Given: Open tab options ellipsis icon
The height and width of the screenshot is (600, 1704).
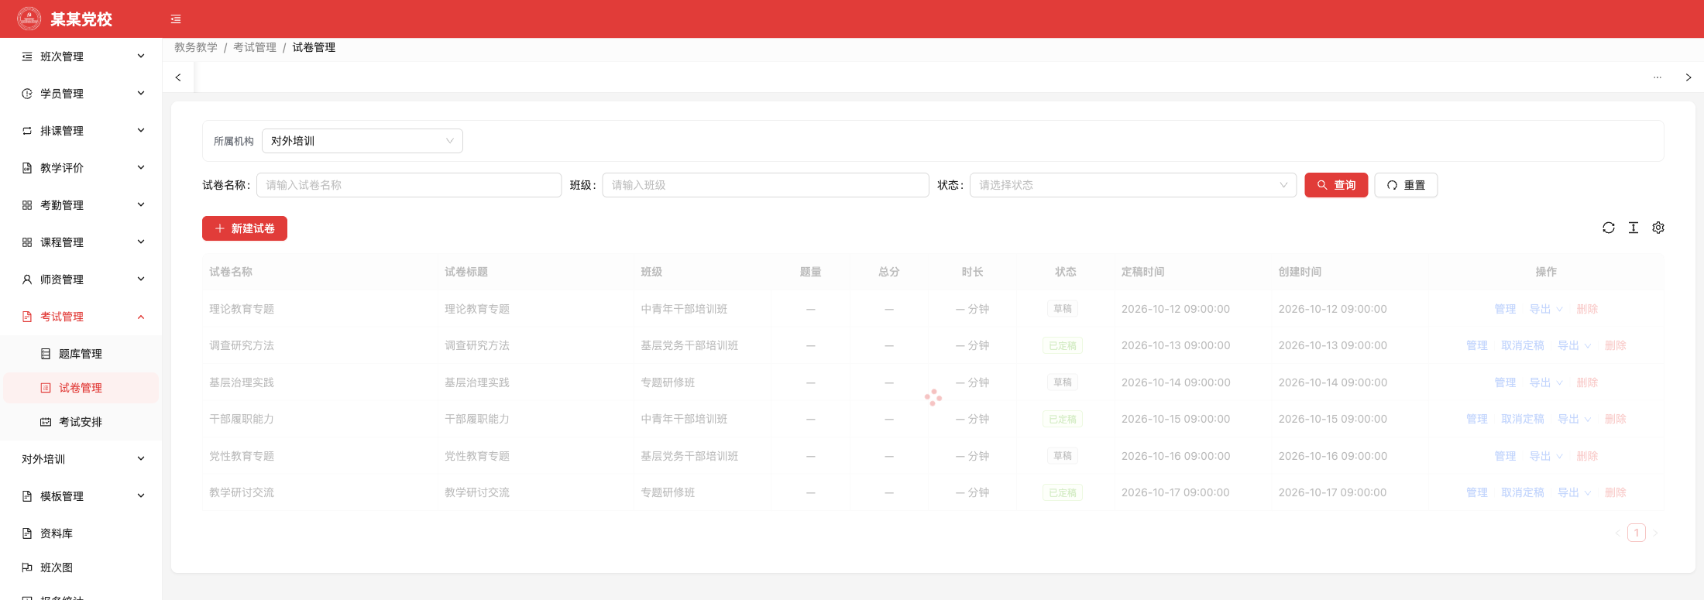Looking at the screenshot, I should [x=1658, y=77].
